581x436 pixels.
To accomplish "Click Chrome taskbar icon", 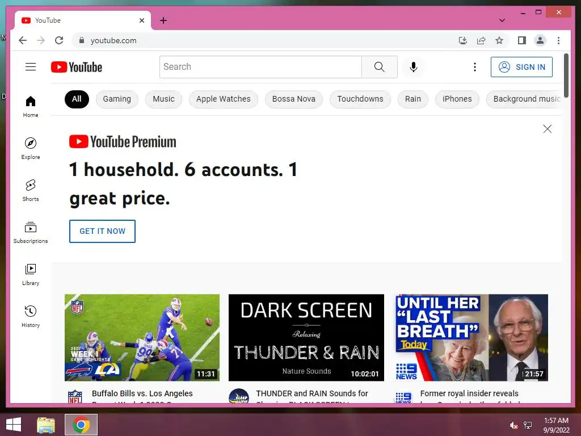I will tap(81, 425).
